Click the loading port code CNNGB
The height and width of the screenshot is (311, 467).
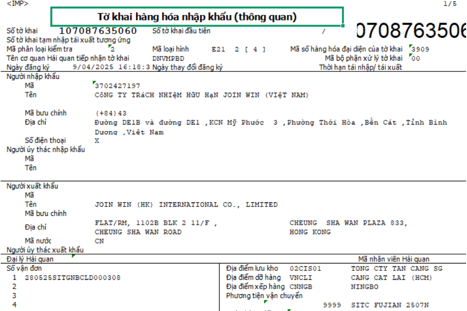[x=301, y=287]
